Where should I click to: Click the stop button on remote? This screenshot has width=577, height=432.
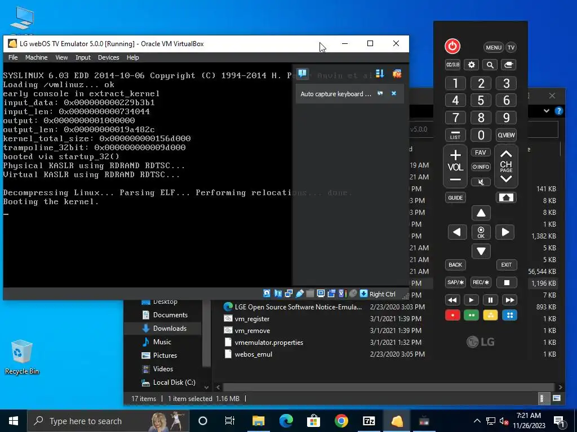tap(507, 282)
